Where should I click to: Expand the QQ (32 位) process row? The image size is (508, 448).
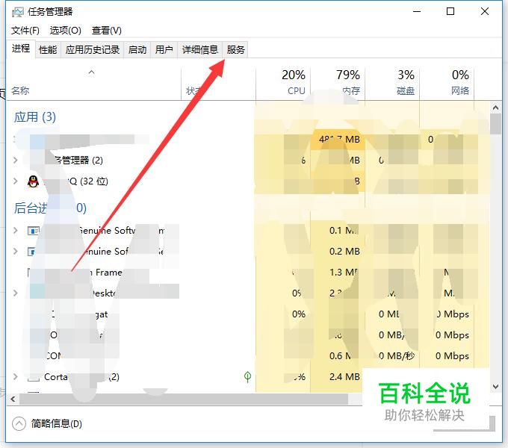pos(15,181)
